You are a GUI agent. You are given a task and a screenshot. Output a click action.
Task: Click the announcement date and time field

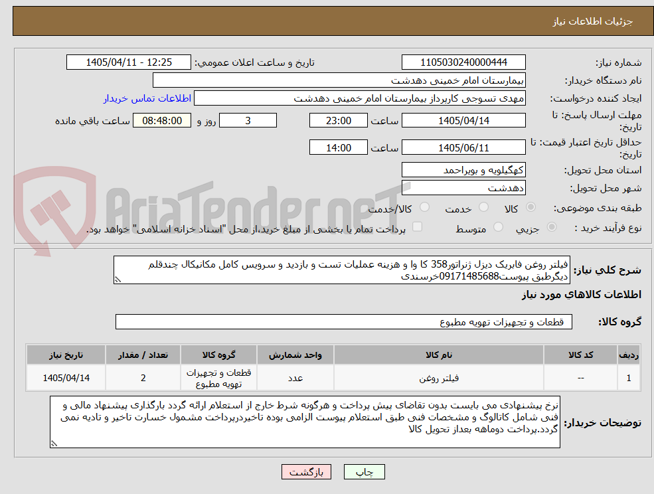coord(128,62)
